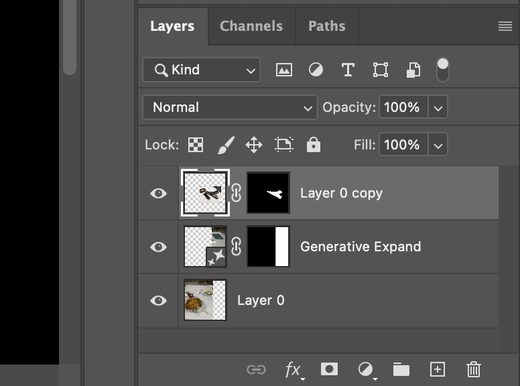Select the 'Layer 0 copy' layer name
Viewport: 520px width, 386px height.
341,193
